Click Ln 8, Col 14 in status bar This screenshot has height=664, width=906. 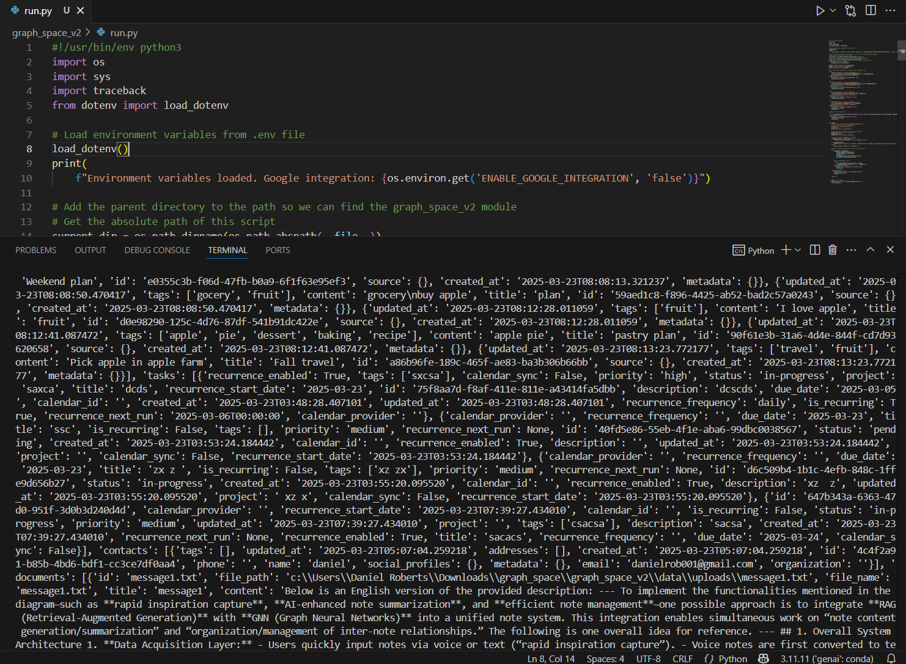point(551,658)
